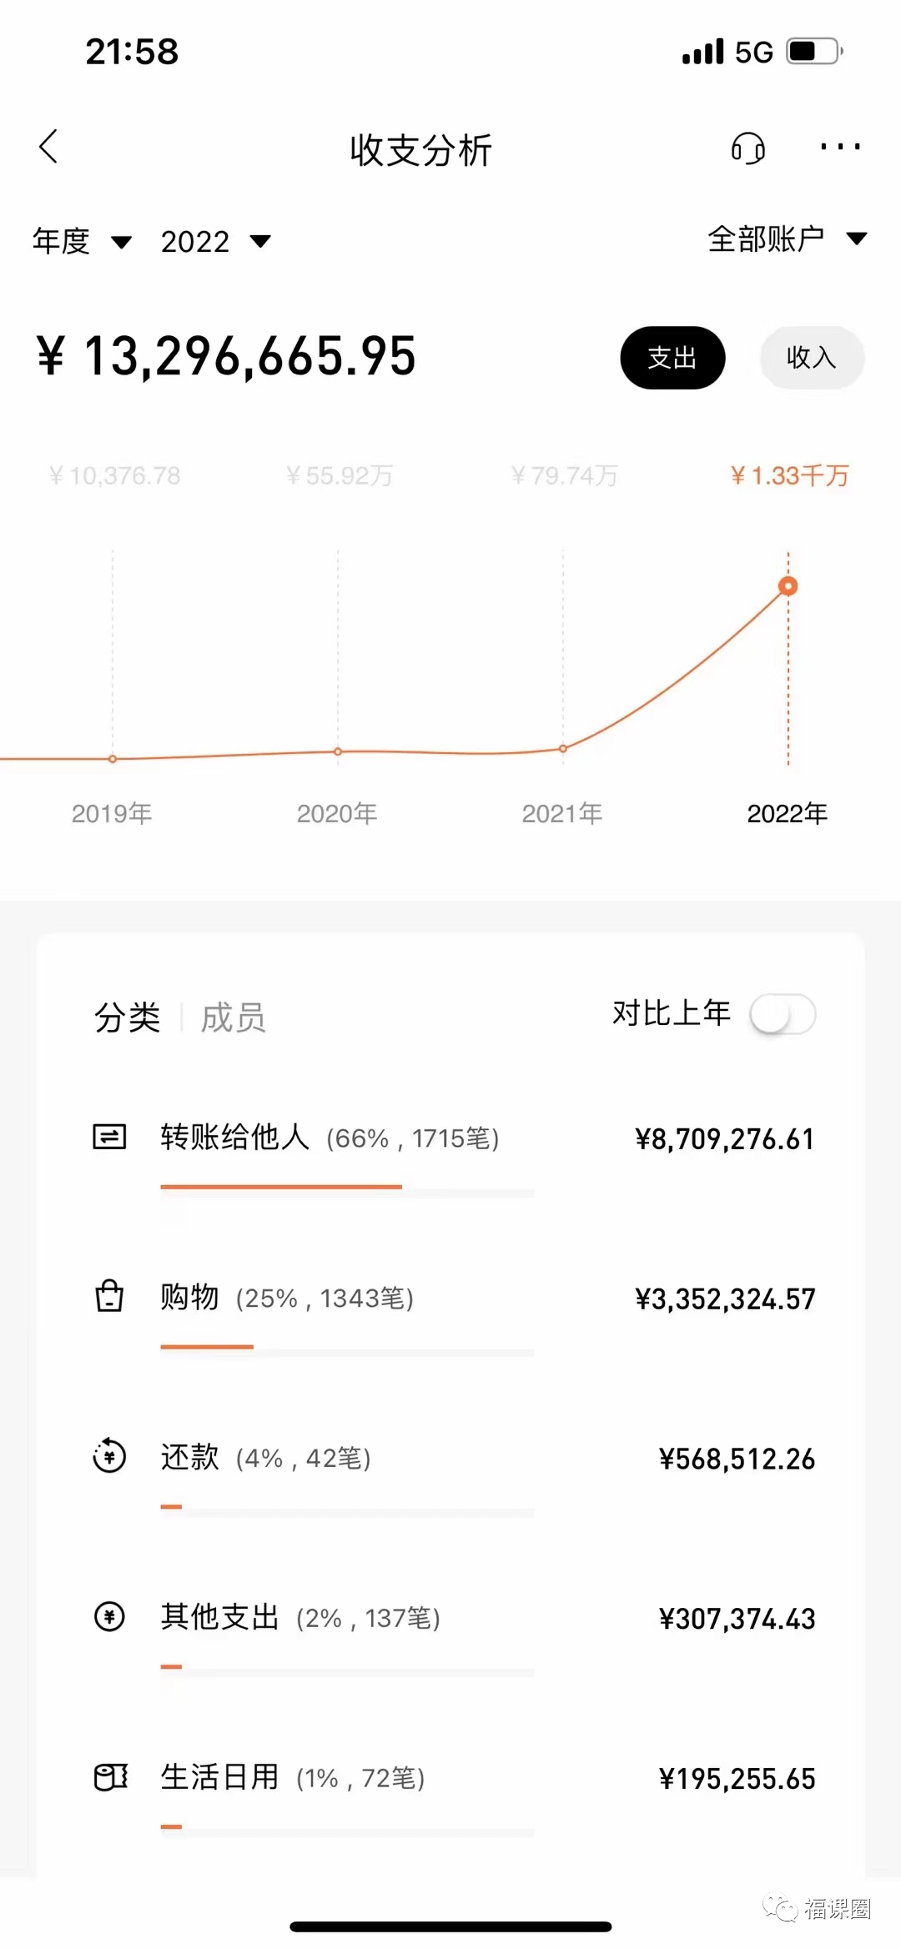This screenshot has width=901, height=1949.
Task: Tap the transfer-to-others category icon
Action: (x=109, y=1137)
